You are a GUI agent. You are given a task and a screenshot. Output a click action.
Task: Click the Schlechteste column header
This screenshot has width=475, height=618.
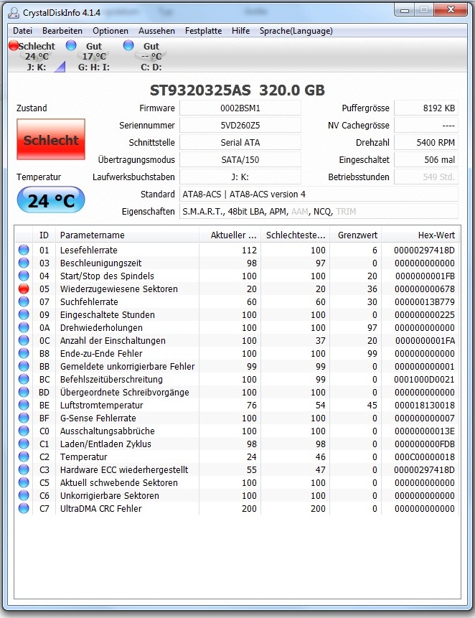pyautogui.click(x=295, y=235)
